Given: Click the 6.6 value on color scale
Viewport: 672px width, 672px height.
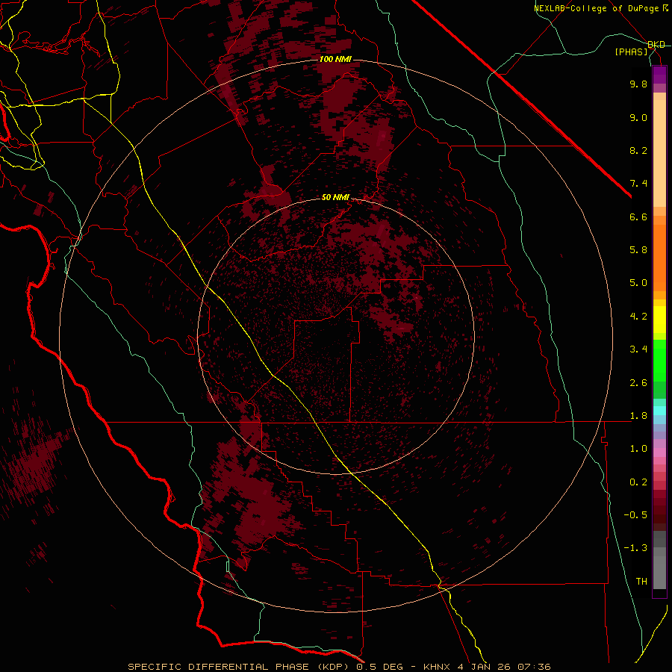Looking at the screenshot, I should 638,217.
